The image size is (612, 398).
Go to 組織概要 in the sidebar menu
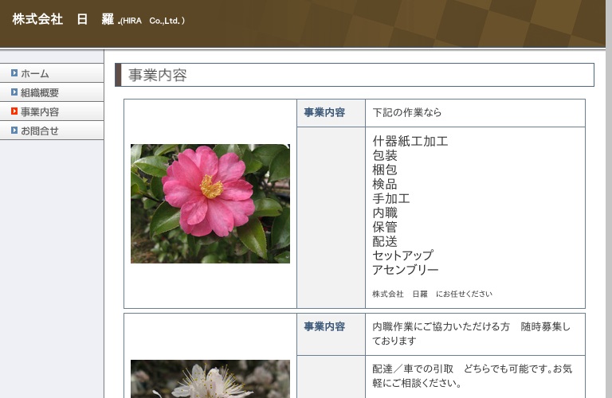pyautogui.click(x=40, y=92)
